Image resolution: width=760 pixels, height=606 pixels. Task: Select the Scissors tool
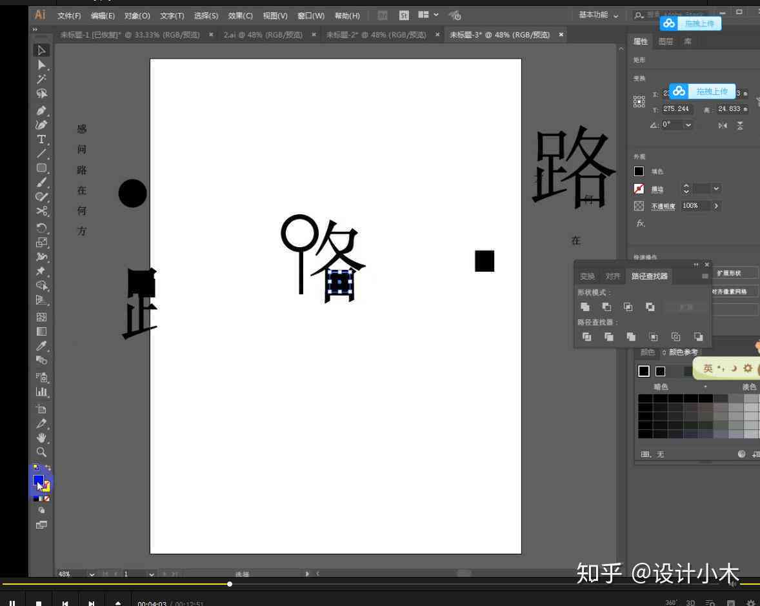point(41,211)
